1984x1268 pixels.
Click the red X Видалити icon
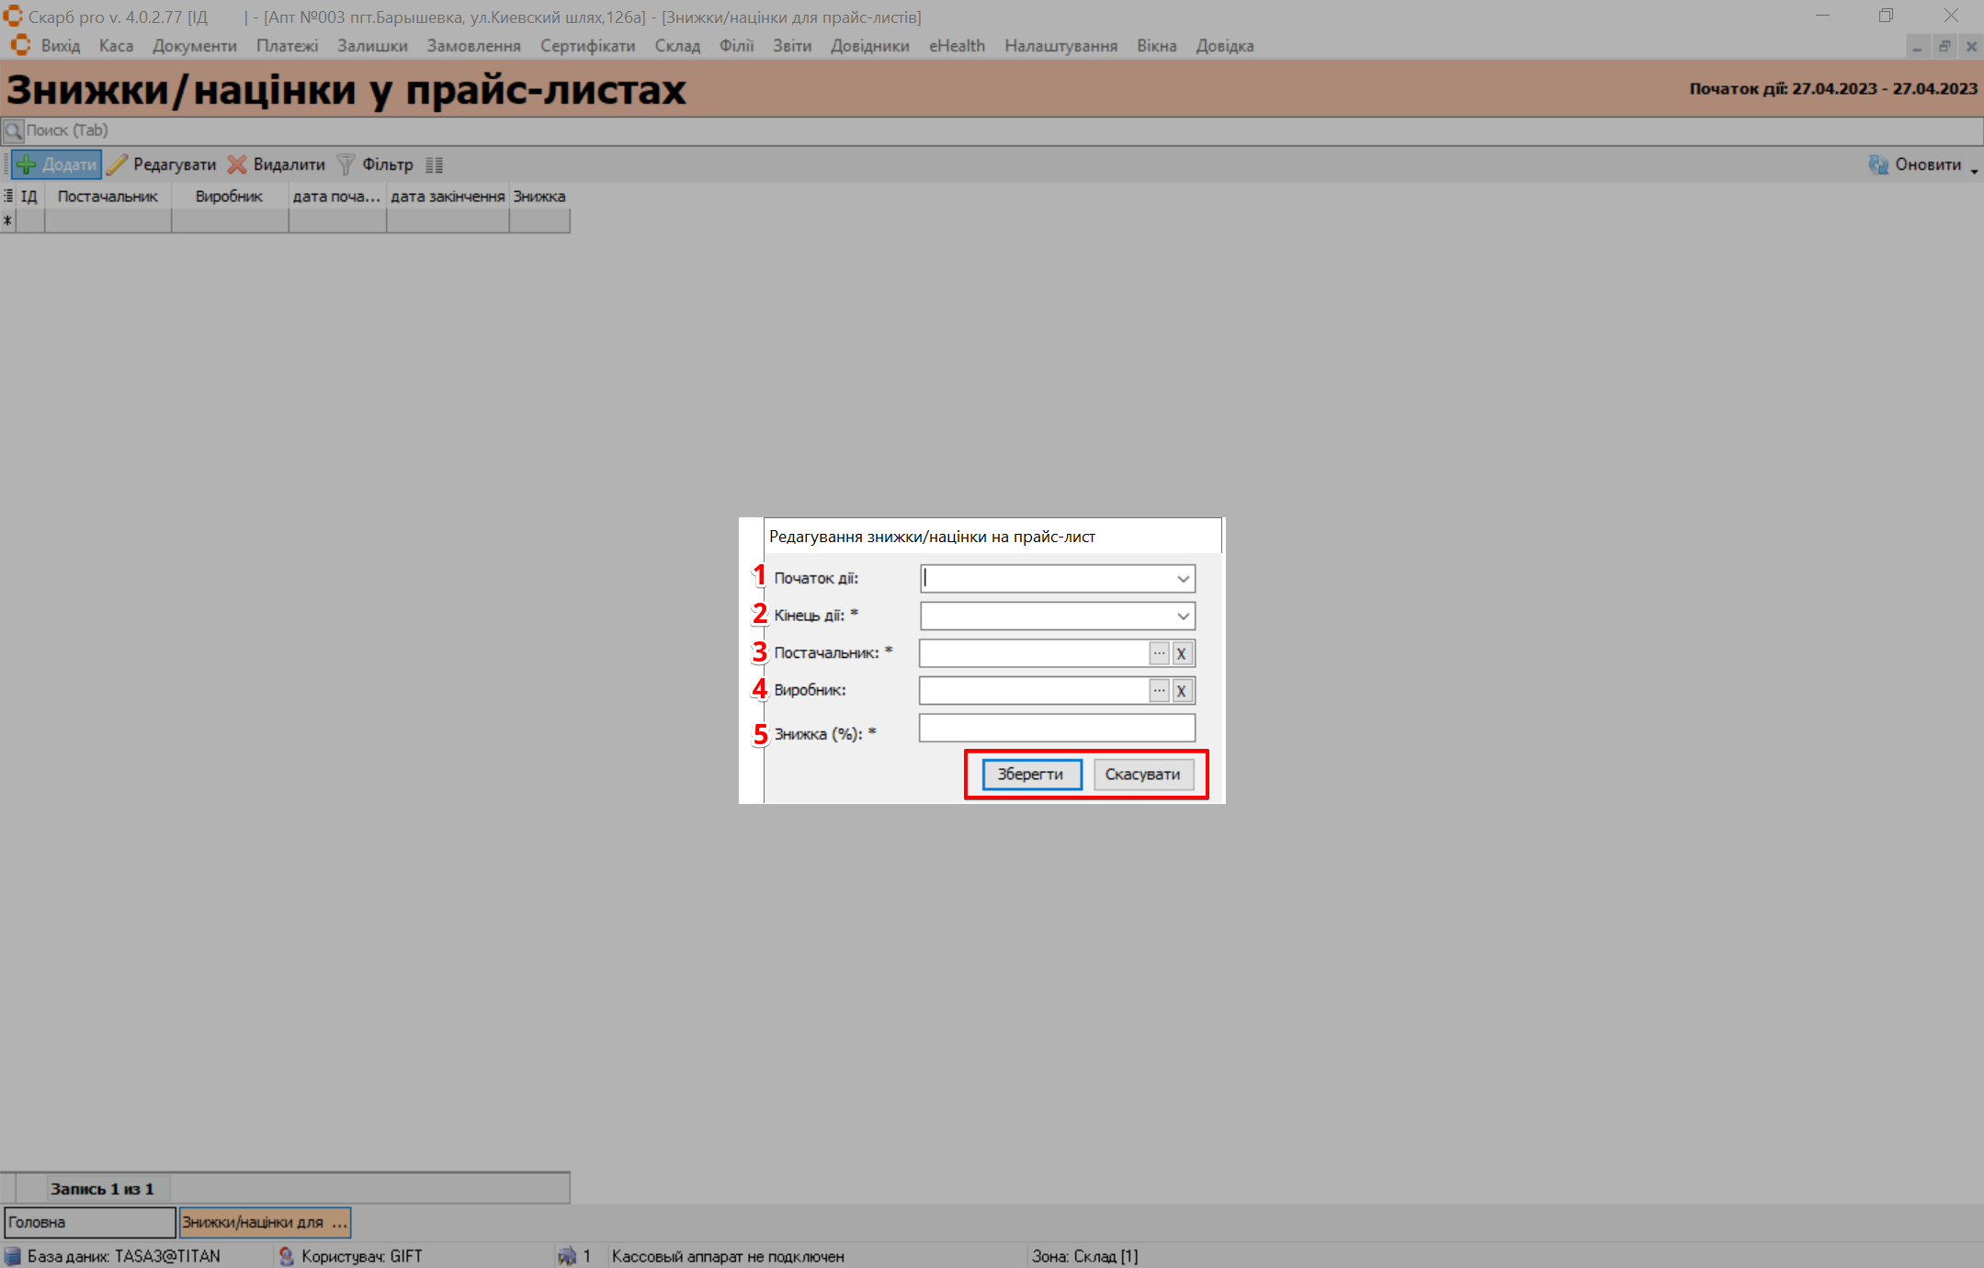237,164
